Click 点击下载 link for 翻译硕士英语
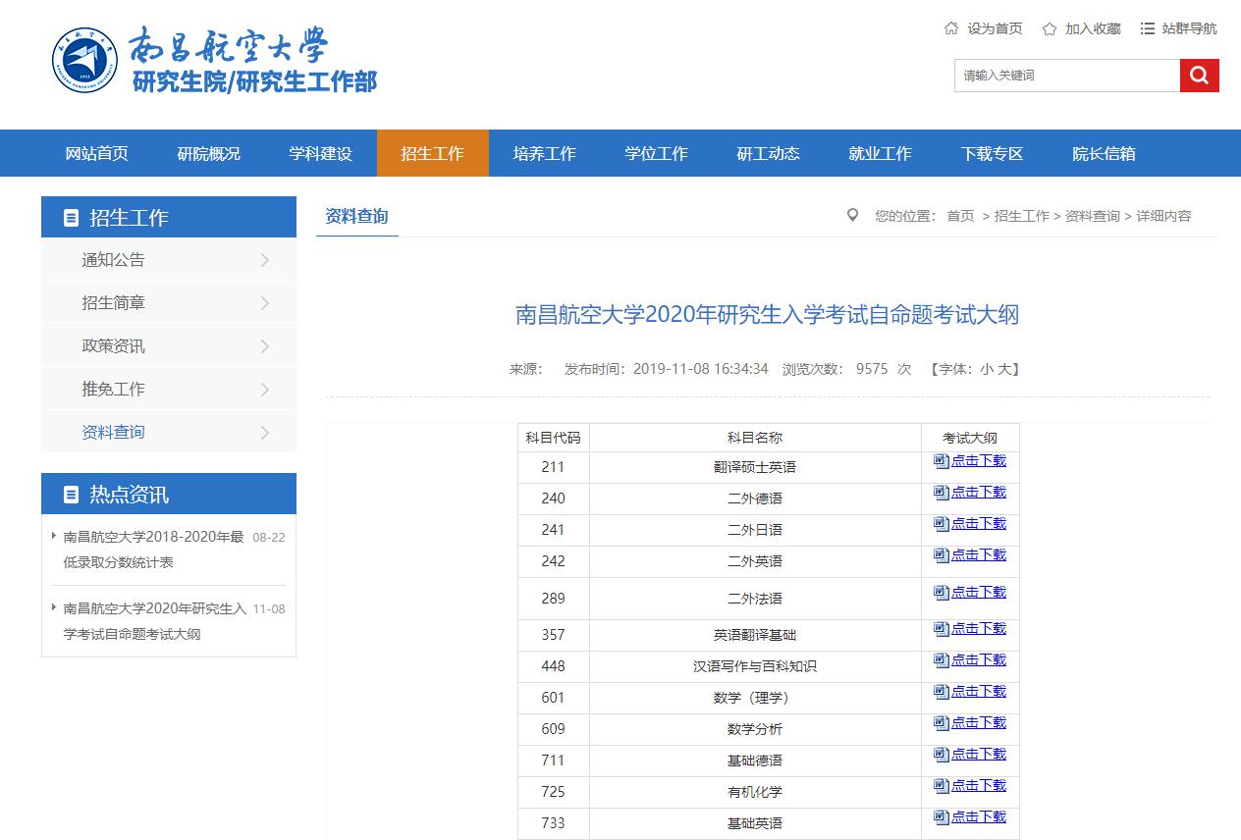This screenshot has height=840, width=1241. click(x=979, y=461)
